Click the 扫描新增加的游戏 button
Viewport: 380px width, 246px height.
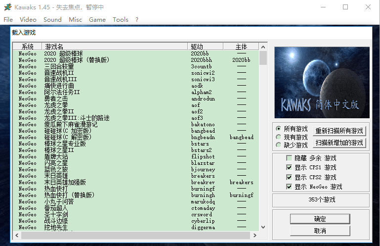tap(339, 143)
